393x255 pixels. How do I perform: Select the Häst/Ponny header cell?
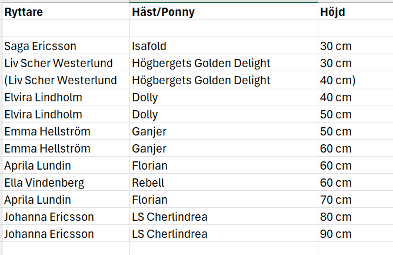(224, 12)
